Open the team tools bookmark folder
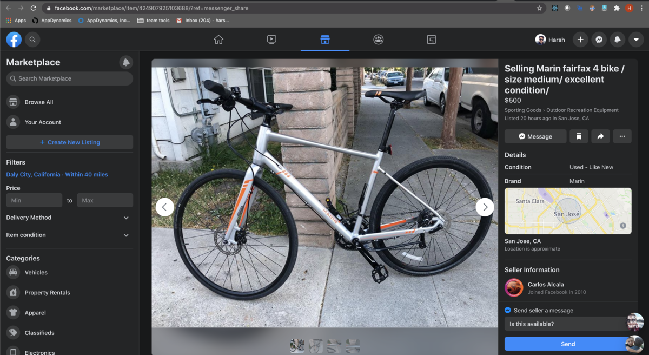The image size is (649, 355). (x=154, y=21)
